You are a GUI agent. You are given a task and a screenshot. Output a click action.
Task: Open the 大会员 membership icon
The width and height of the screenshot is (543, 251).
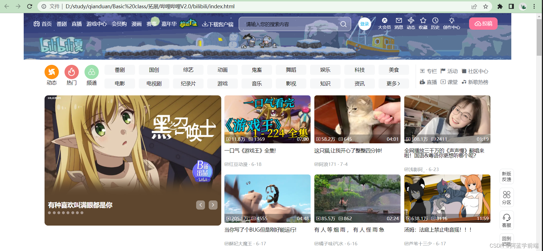384,23
